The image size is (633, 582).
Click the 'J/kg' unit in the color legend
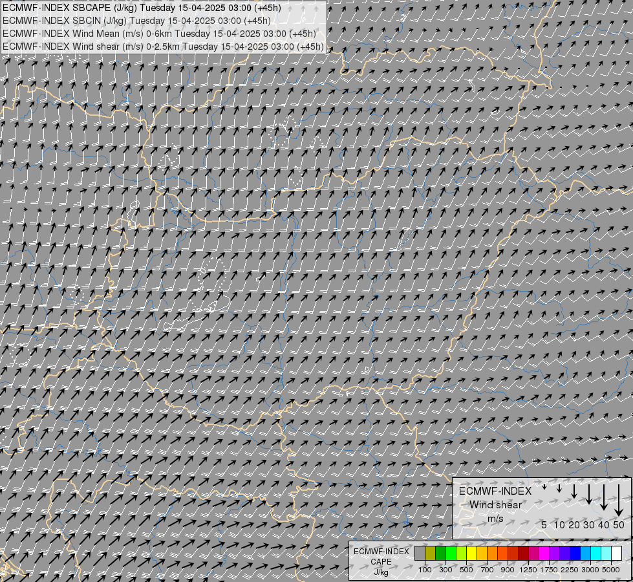tap(381, 572)
